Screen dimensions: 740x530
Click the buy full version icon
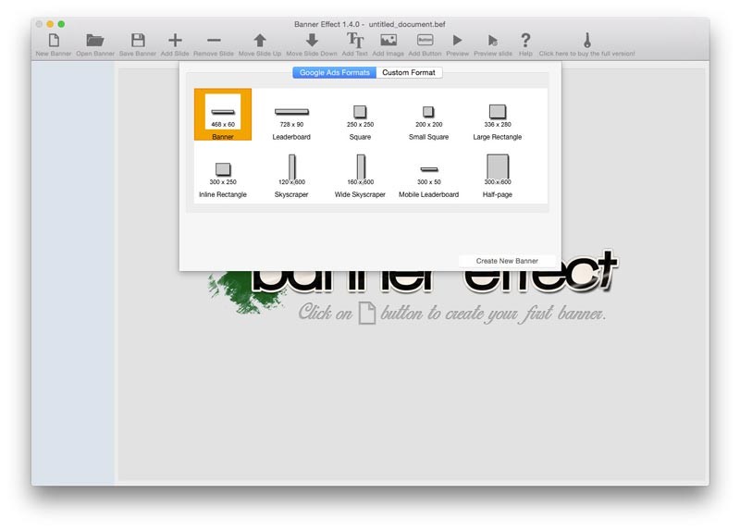[587, 41]
